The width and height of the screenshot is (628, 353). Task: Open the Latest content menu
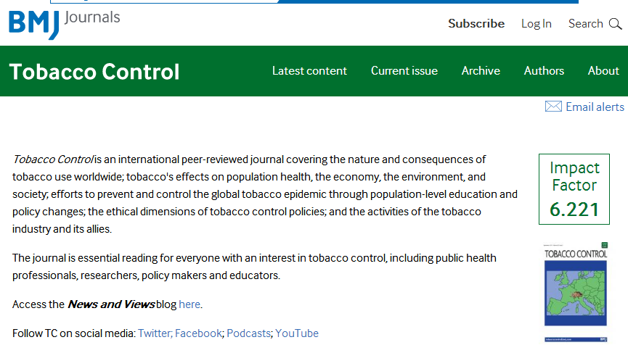pyautogui.click(x=309, y=71)
